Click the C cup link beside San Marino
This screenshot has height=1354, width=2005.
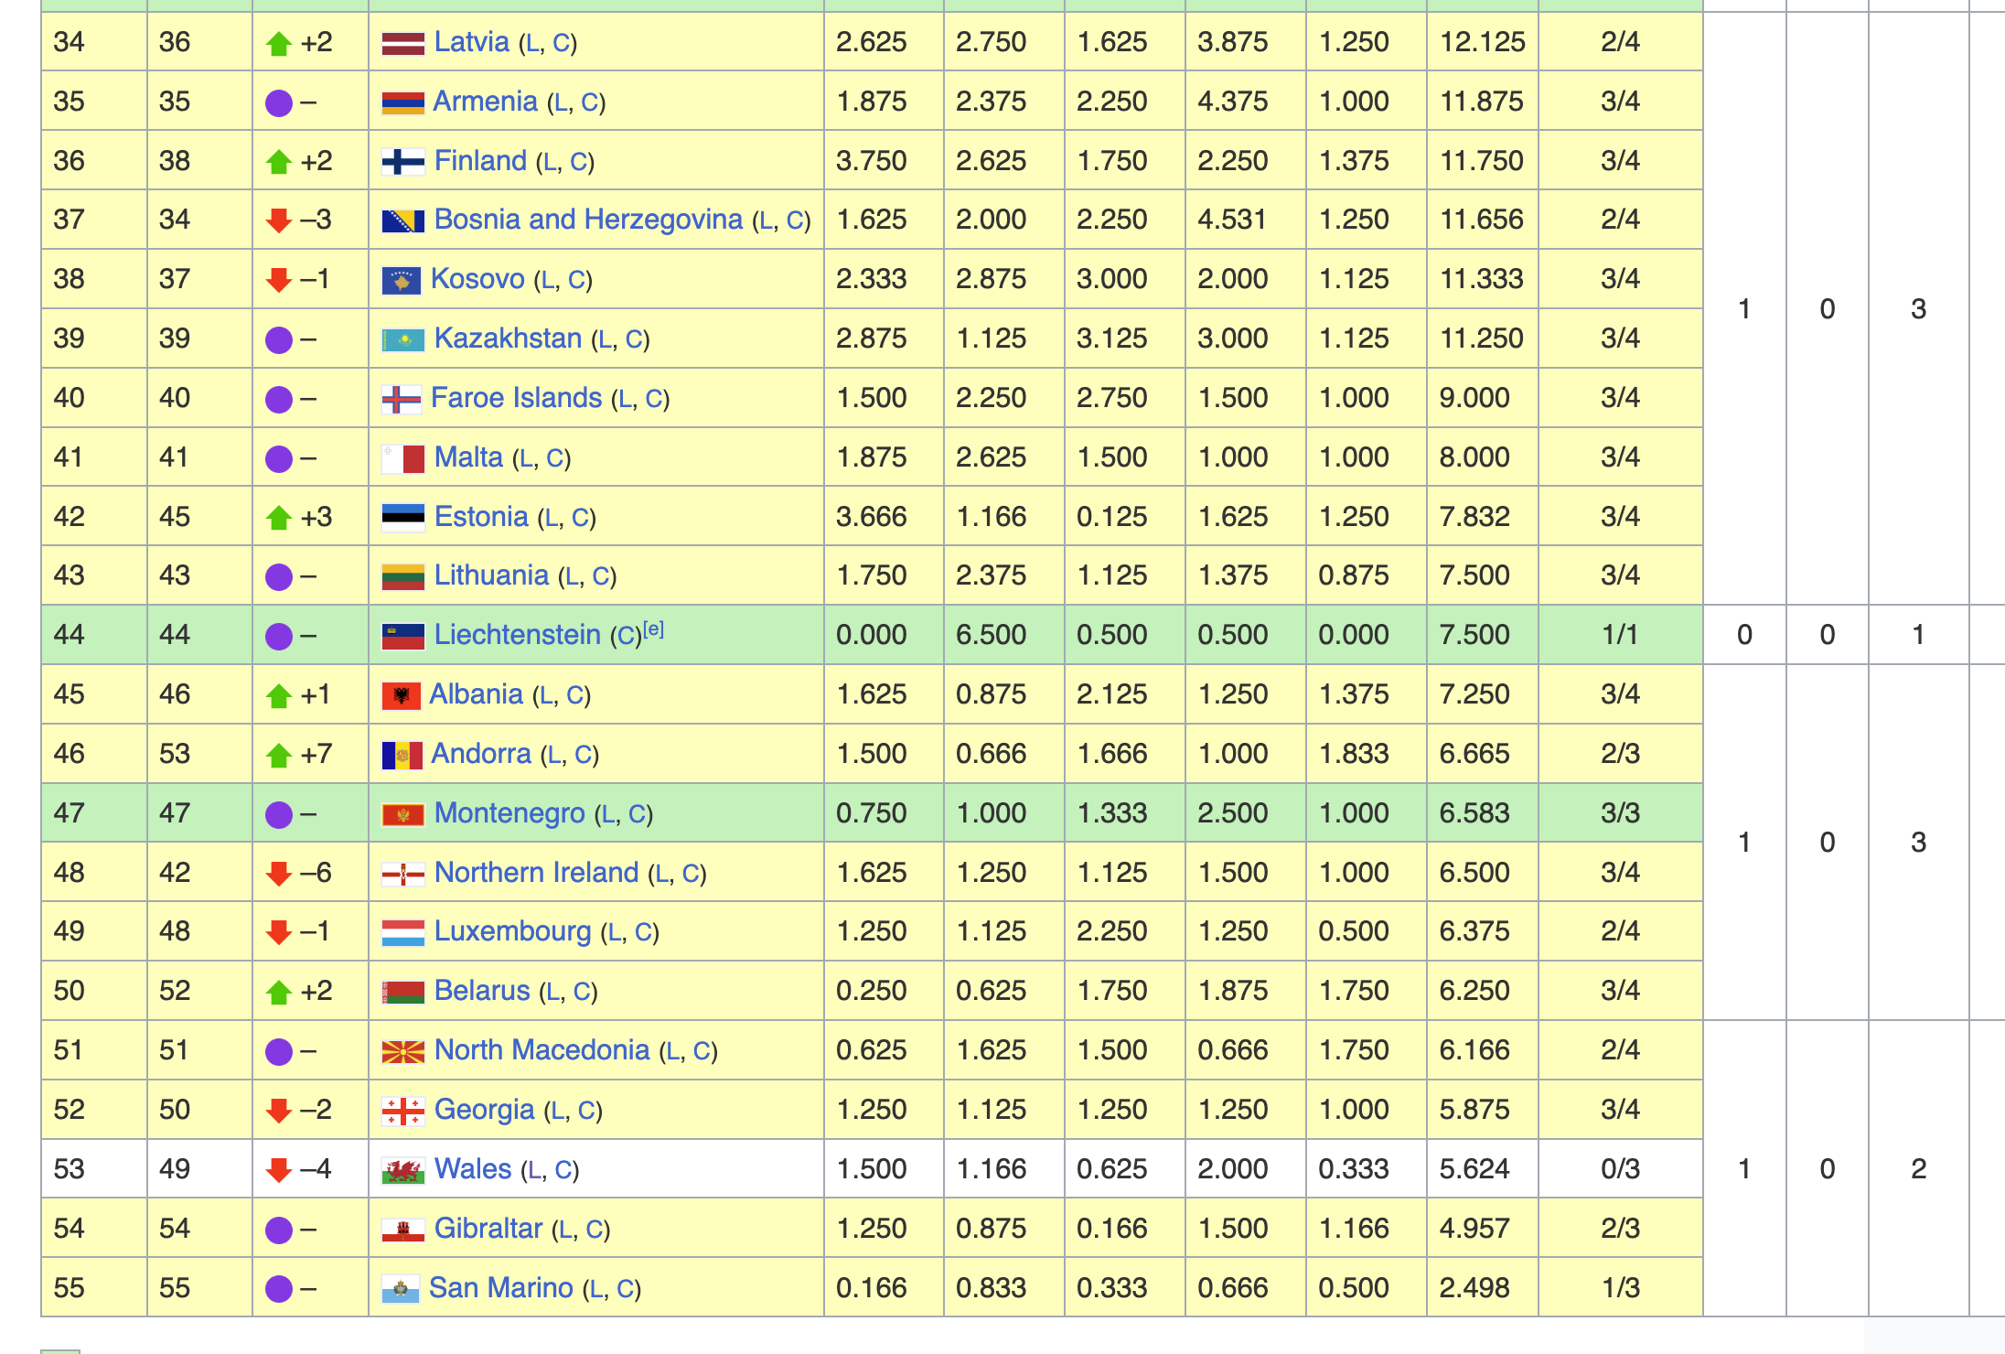tap(626, 1289)
